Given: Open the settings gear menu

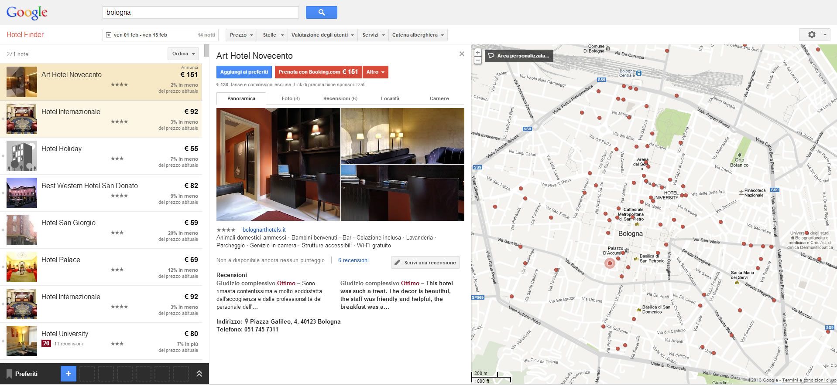Looking at the screenshot, I should 814,35.
